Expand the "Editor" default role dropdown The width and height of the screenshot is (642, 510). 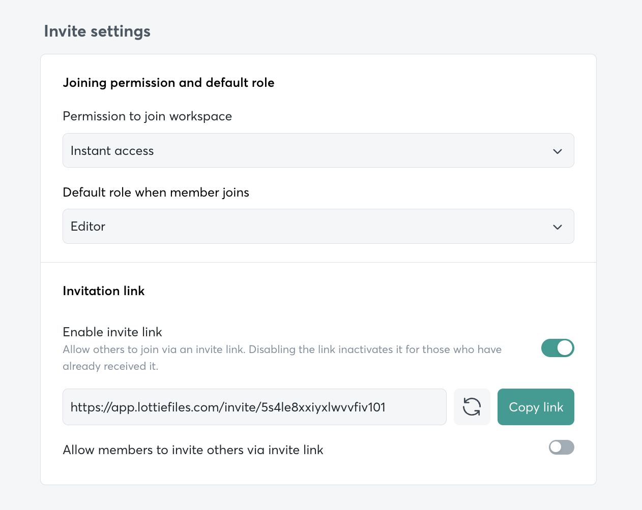[318, 227]
